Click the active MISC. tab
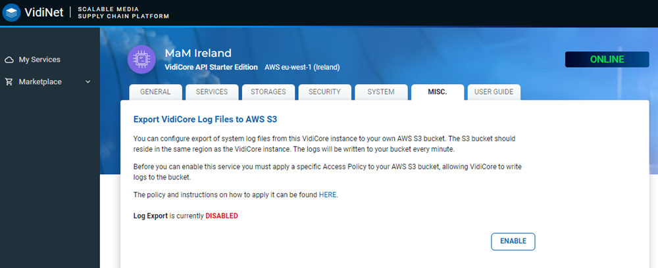The height and width of the screenshot is (268, 658). coord(437,92)
